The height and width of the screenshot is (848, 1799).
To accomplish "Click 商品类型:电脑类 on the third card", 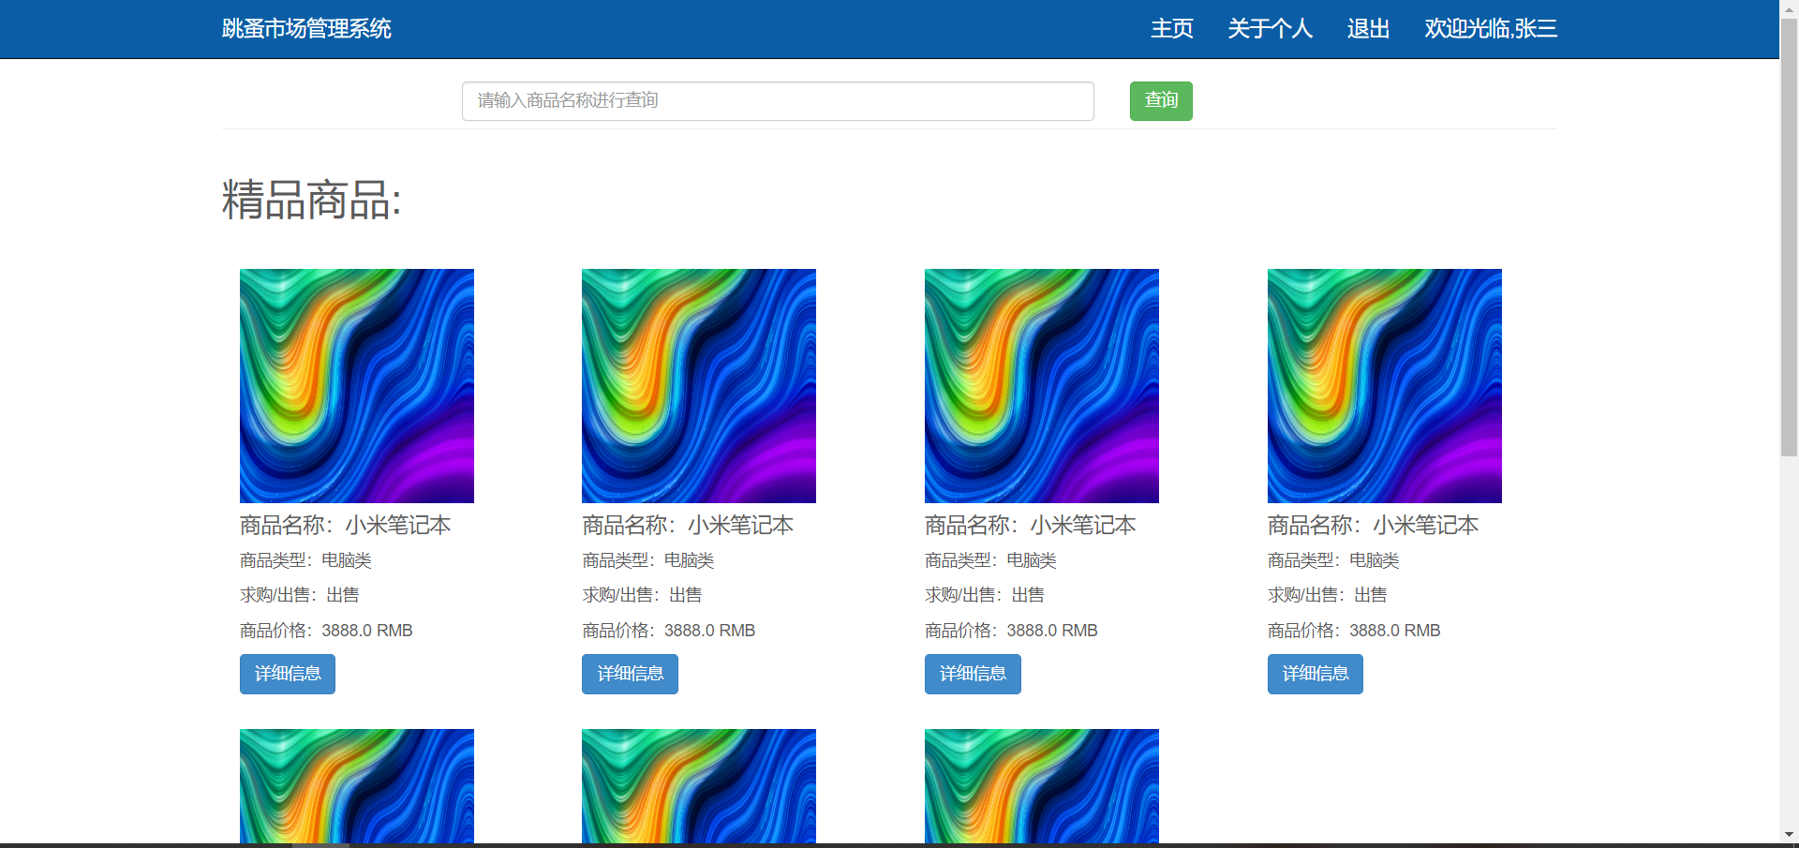I will pyautogui.click(x=990, y=560).
